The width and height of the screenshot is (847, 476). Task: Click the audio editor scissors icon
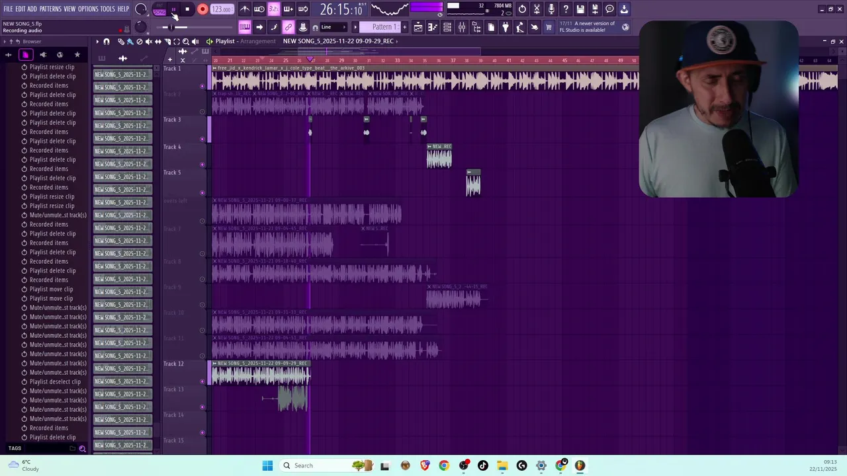(537, 9)
